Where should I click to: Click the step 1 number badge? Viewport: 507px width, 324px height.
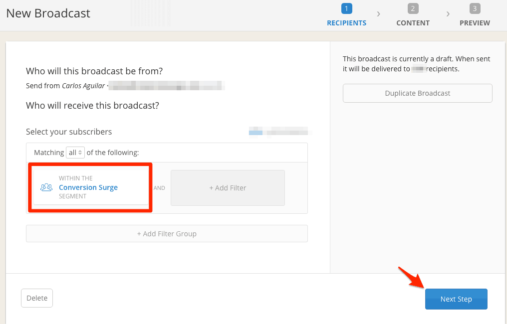[346, 8]
